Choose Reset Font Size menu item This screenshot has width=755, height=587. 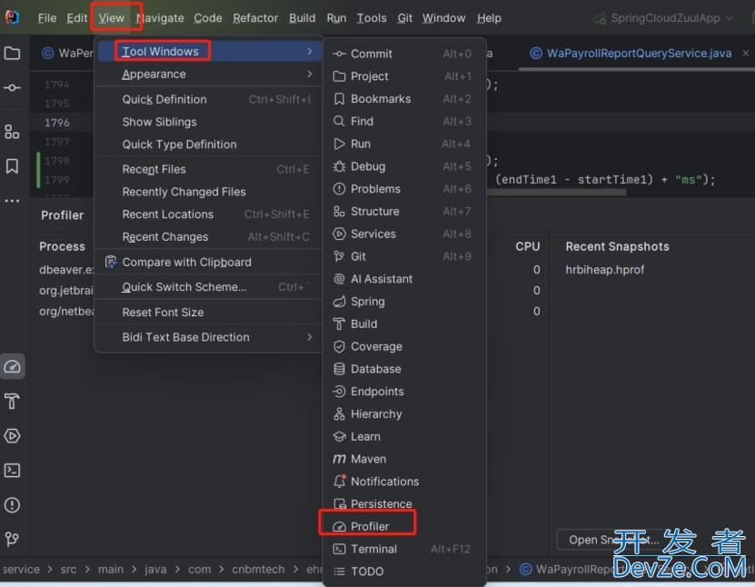(208, 312)
